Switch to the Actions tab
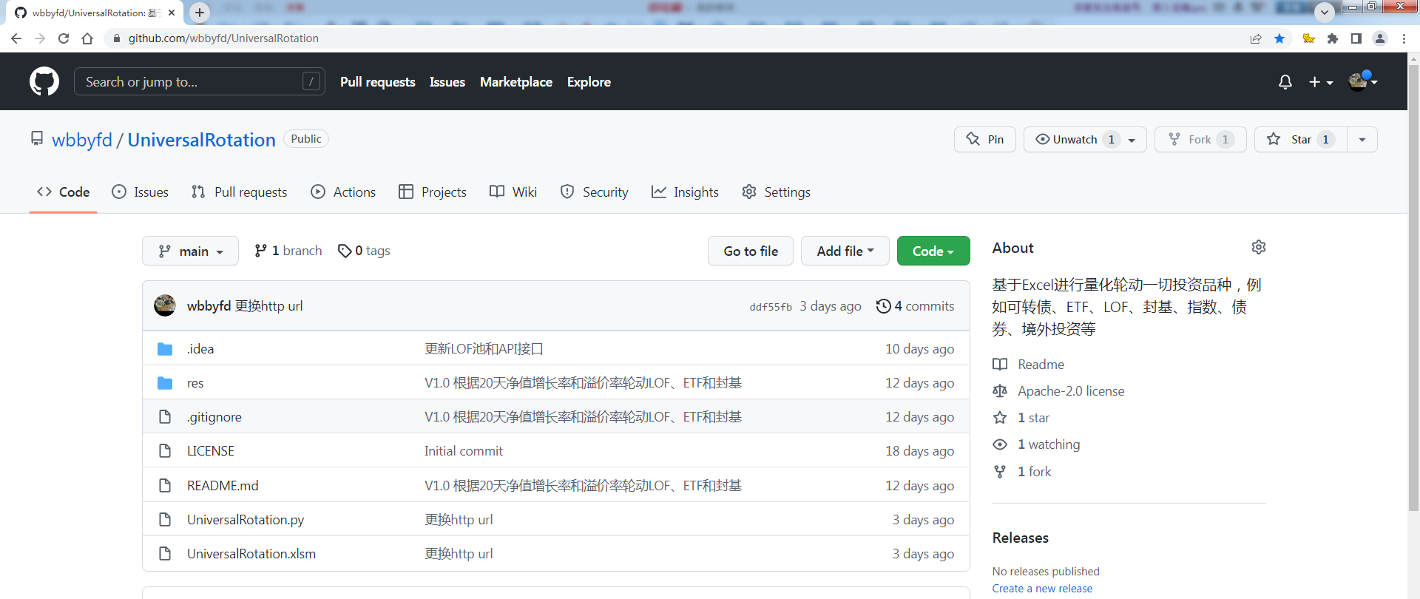The width and height of the screenshot is (1420, 599). pyautogui.click(x=344, y=192)
